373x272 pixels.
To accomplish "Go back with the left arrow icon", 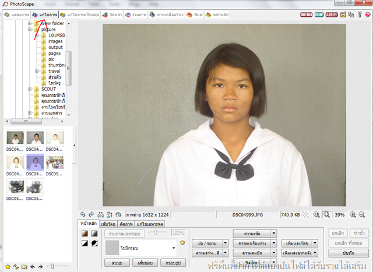I will click(33, 267).
